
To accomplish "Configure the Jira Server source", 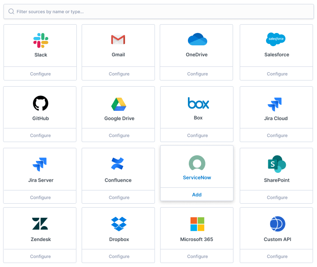I will pyautogui.click(x=40, y=198).
